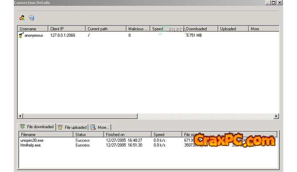Select the anonymous user row icon

21,35
